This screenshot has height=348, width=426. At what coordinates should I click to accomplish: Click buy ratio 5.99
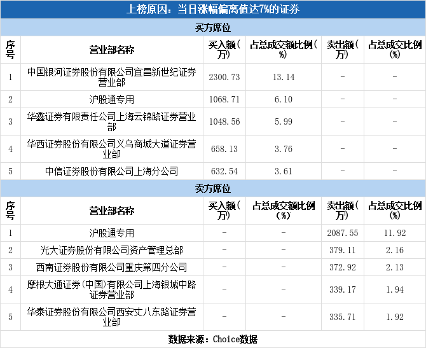coord(284,122)
